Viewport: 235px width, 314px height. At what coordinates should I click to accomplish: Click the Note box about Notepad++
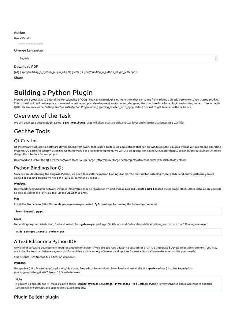[x=118, y=284]
